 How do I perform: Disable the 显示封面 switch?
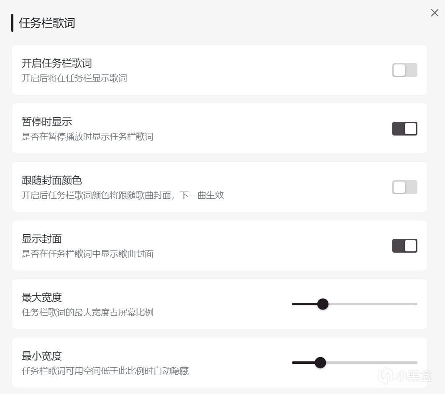(x=404, y=246)
